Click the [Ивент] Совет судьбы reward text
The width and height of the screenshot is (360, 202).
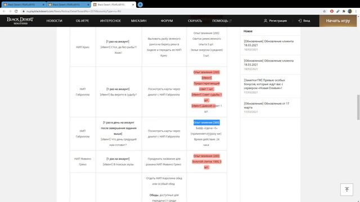coord(206,97)
